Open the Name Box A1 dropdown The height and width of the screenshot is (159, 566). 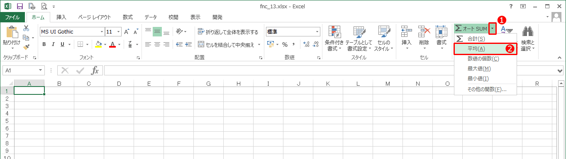tap(40, 70)
